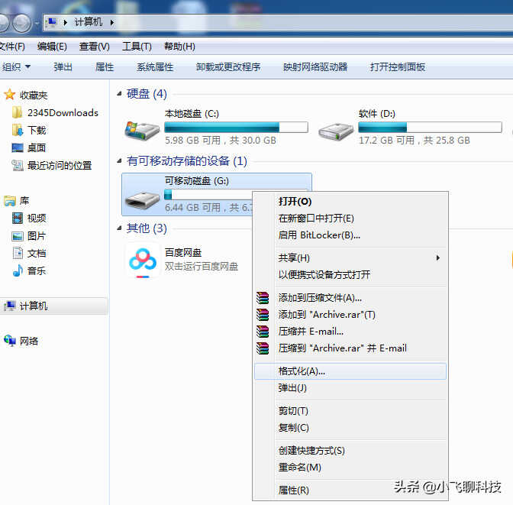
Task: Select the 软件 D: drive icon
Action: tap(336, 131)
